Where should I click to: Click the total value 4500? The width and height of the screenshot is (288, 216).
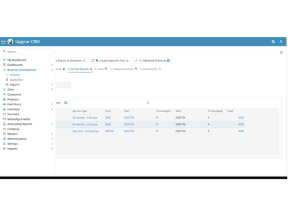(x=241, y=131)
